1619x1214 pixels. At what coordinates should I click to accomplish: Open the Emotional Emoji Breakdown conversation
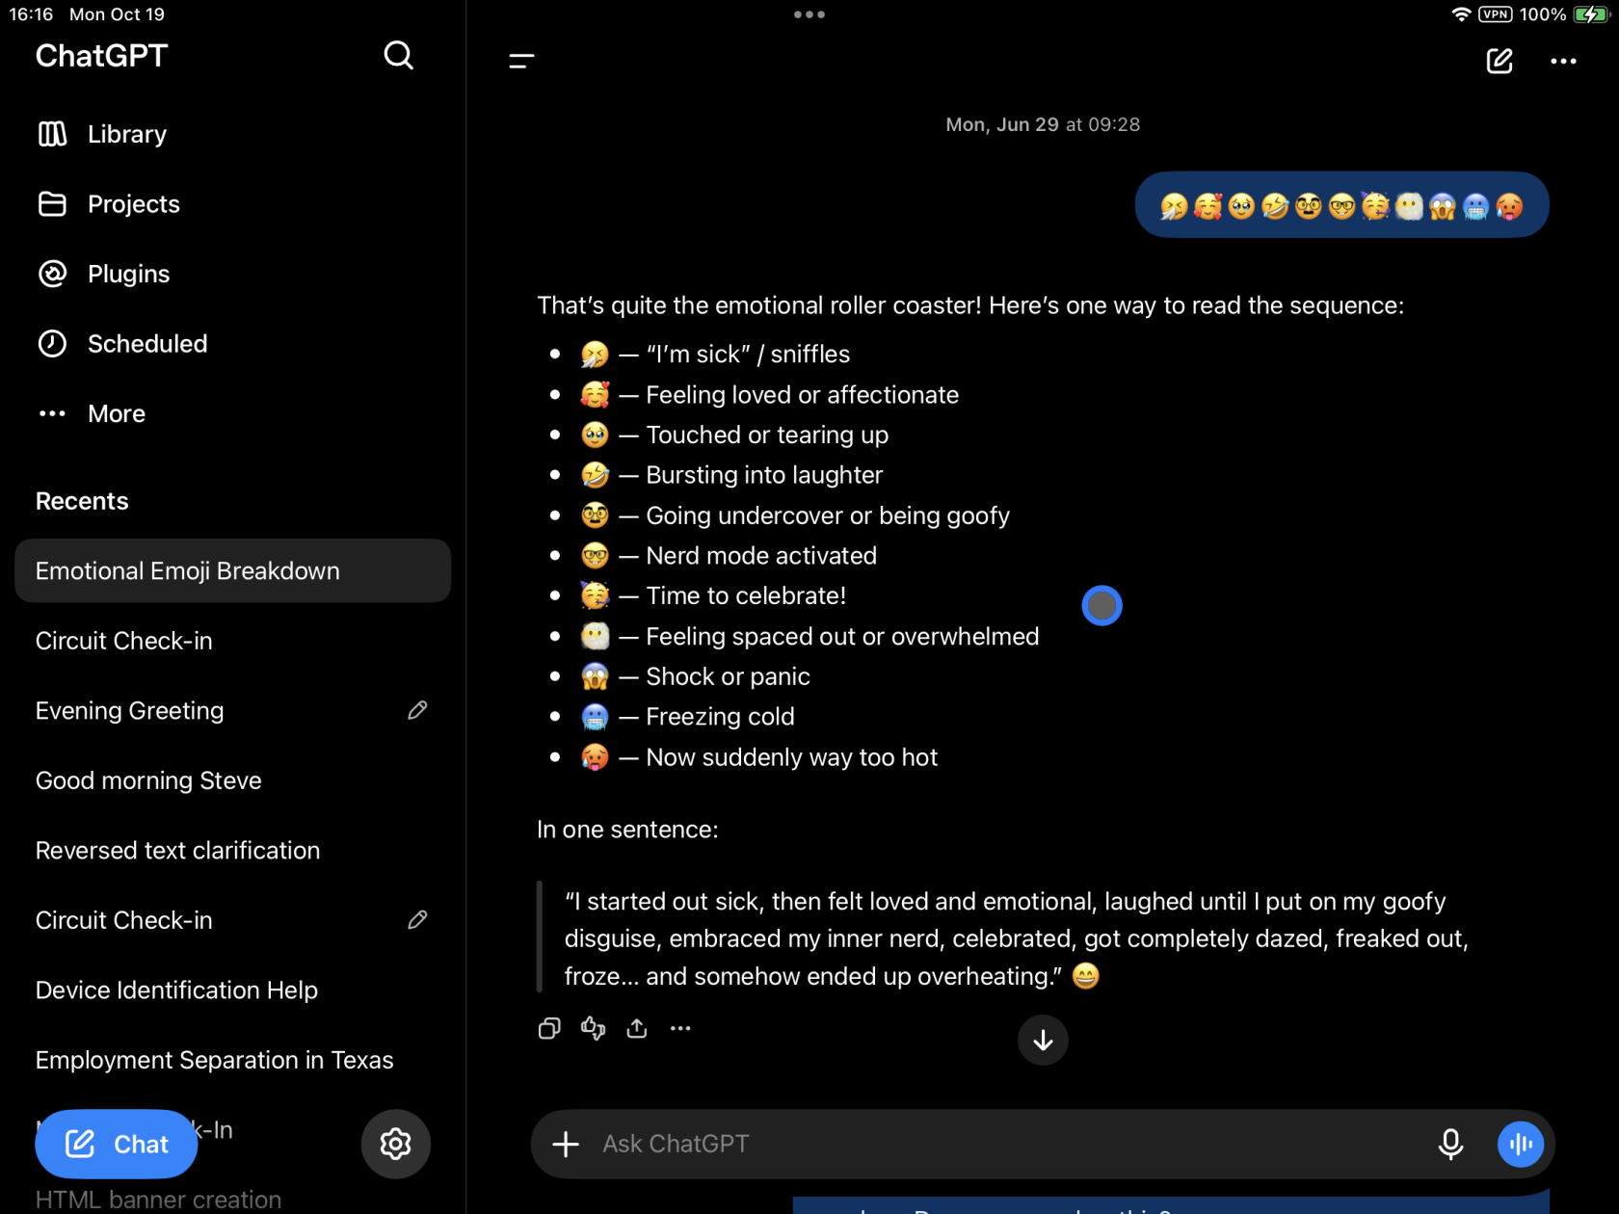coord(233,570)
